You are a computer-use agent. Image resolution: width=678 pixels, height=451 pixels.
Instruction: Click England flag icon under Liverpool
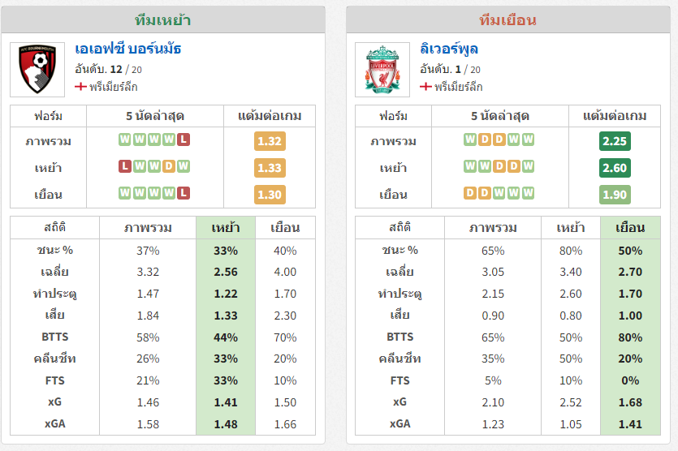(x=425, y=87)
